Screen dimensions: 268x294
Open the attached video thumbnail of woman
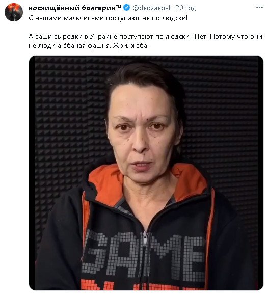pyautogui.click(x=146, y=173)
